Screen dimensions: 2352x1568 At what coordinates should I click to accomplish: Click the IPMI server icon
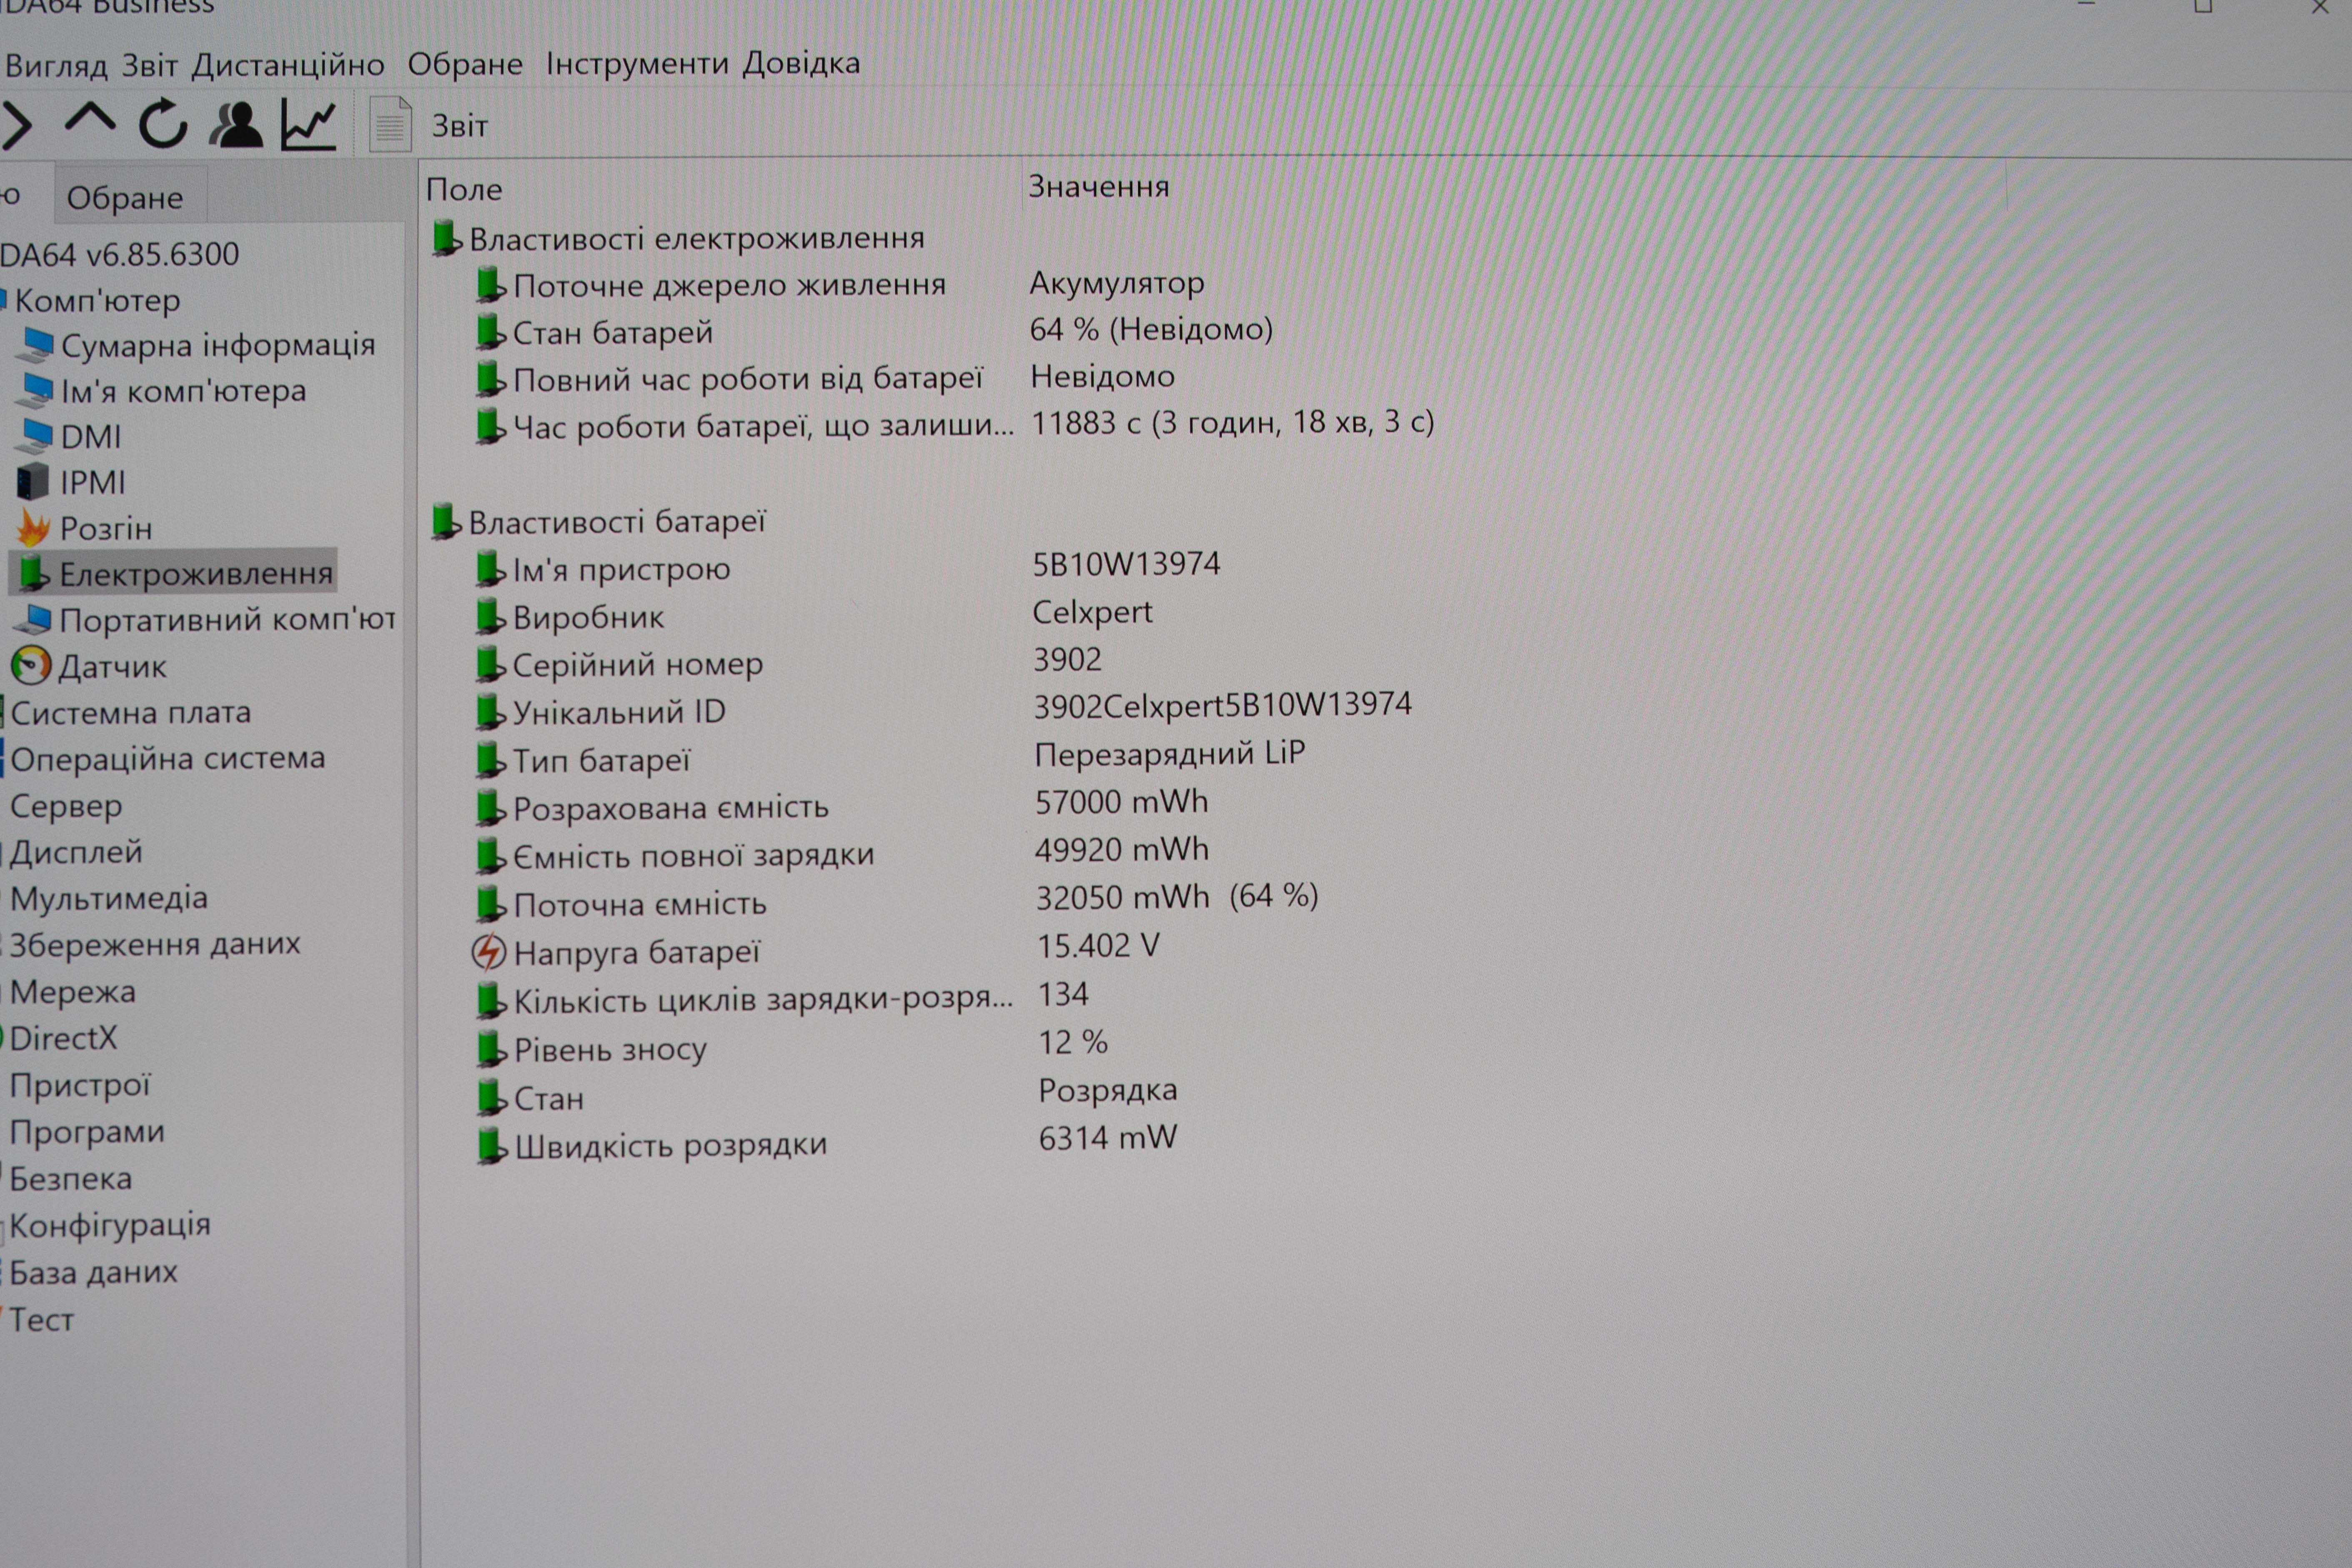(x=33, y=481)
